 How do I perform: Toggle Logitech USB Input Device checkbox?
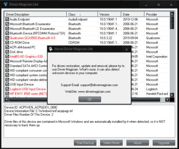click(7, 89)
